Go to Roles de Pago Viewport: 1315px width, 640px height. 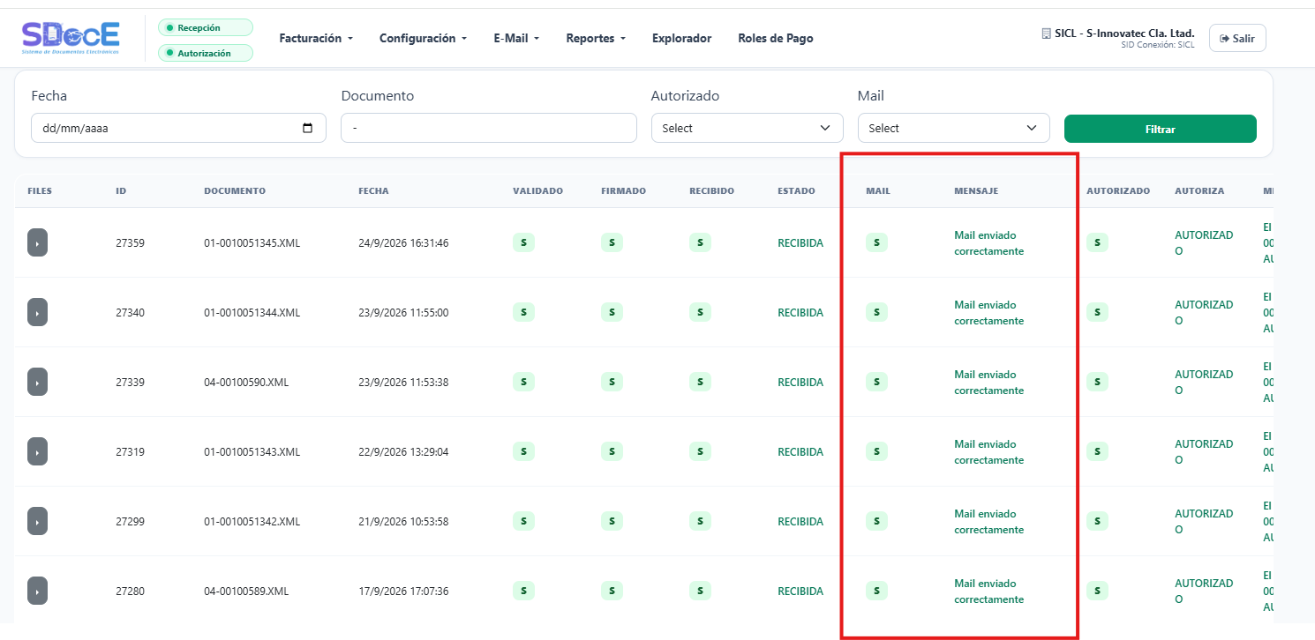point(776,38)
